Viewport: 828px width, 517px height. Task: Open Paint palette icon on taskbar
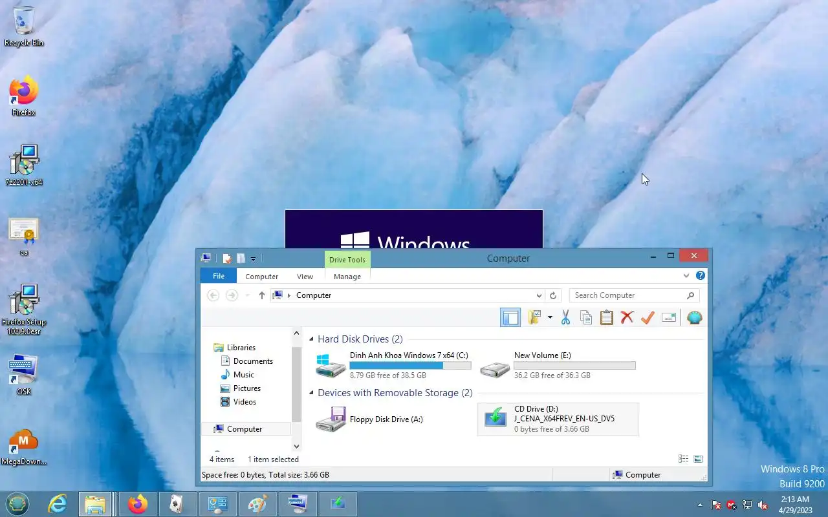257,504
